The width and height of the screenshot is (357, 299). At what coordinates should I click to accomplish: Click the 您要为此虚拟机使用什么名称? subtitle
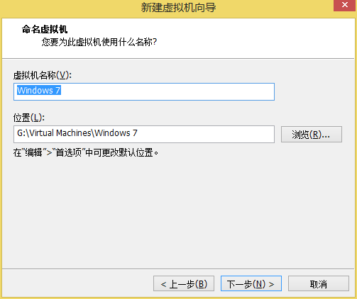(99, 43)
